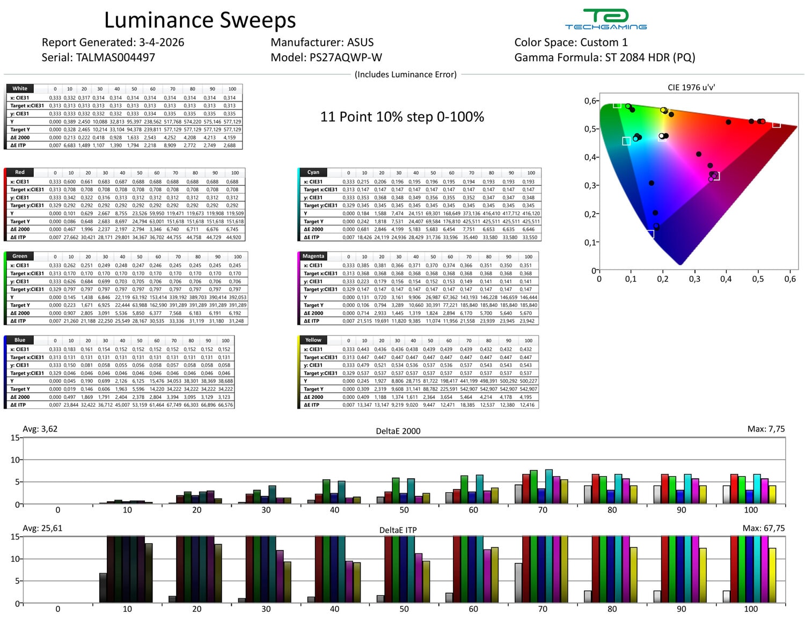805x622 pixels.
Task: Select the Yellow table header label
Action: click(x=313, y=340)
